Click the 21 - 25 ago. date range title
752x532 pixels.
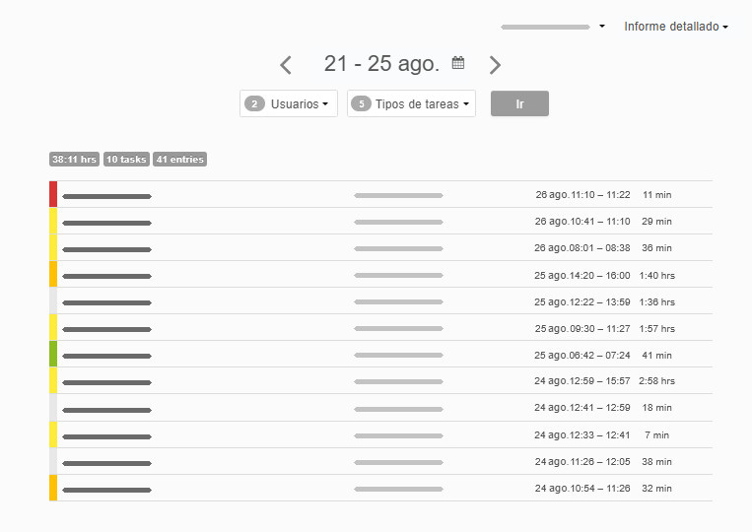coord(381,64)
